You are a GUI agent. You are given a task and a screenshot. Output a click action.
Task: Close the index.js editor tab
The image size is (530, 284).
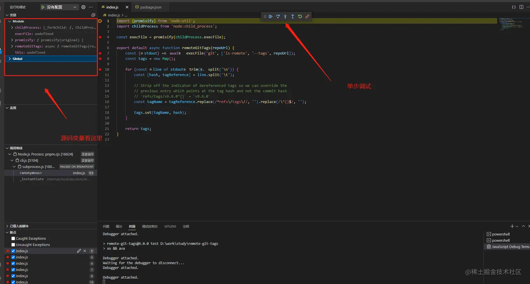(x=127, y=7)
